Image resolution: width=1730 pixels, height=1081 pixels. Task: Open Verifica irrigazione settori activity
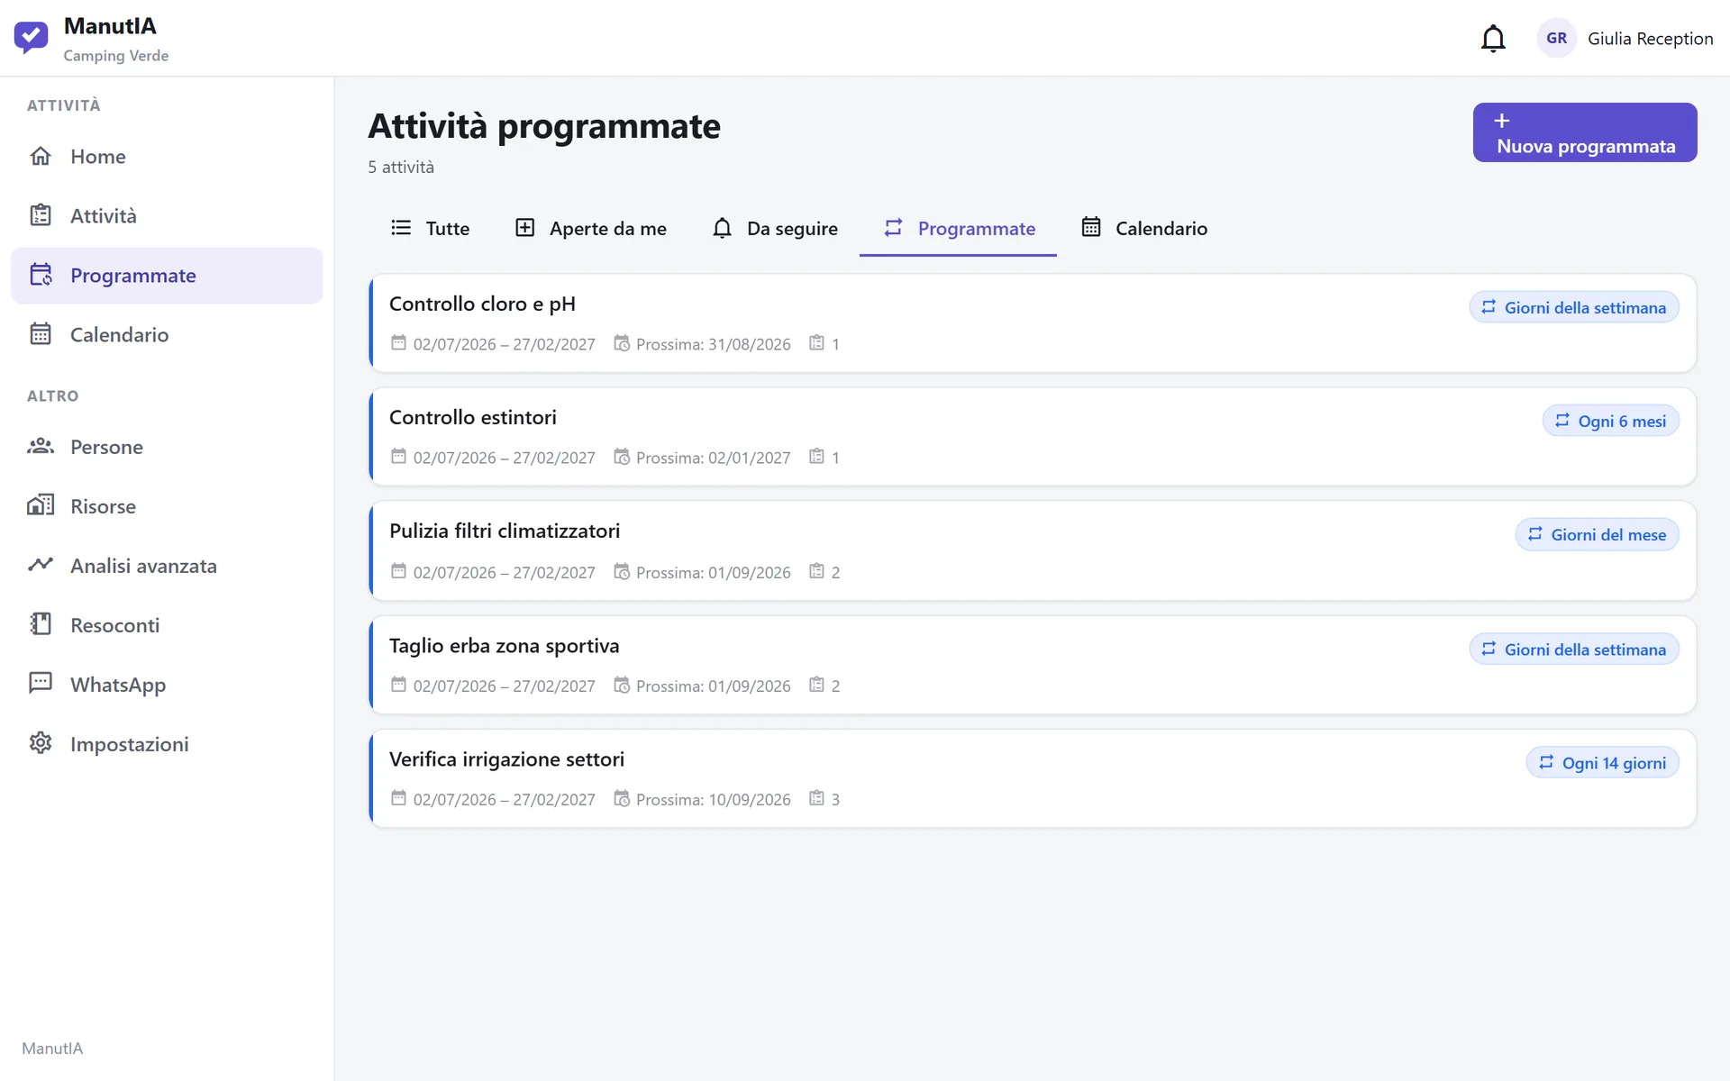(x=1033, y=778)
